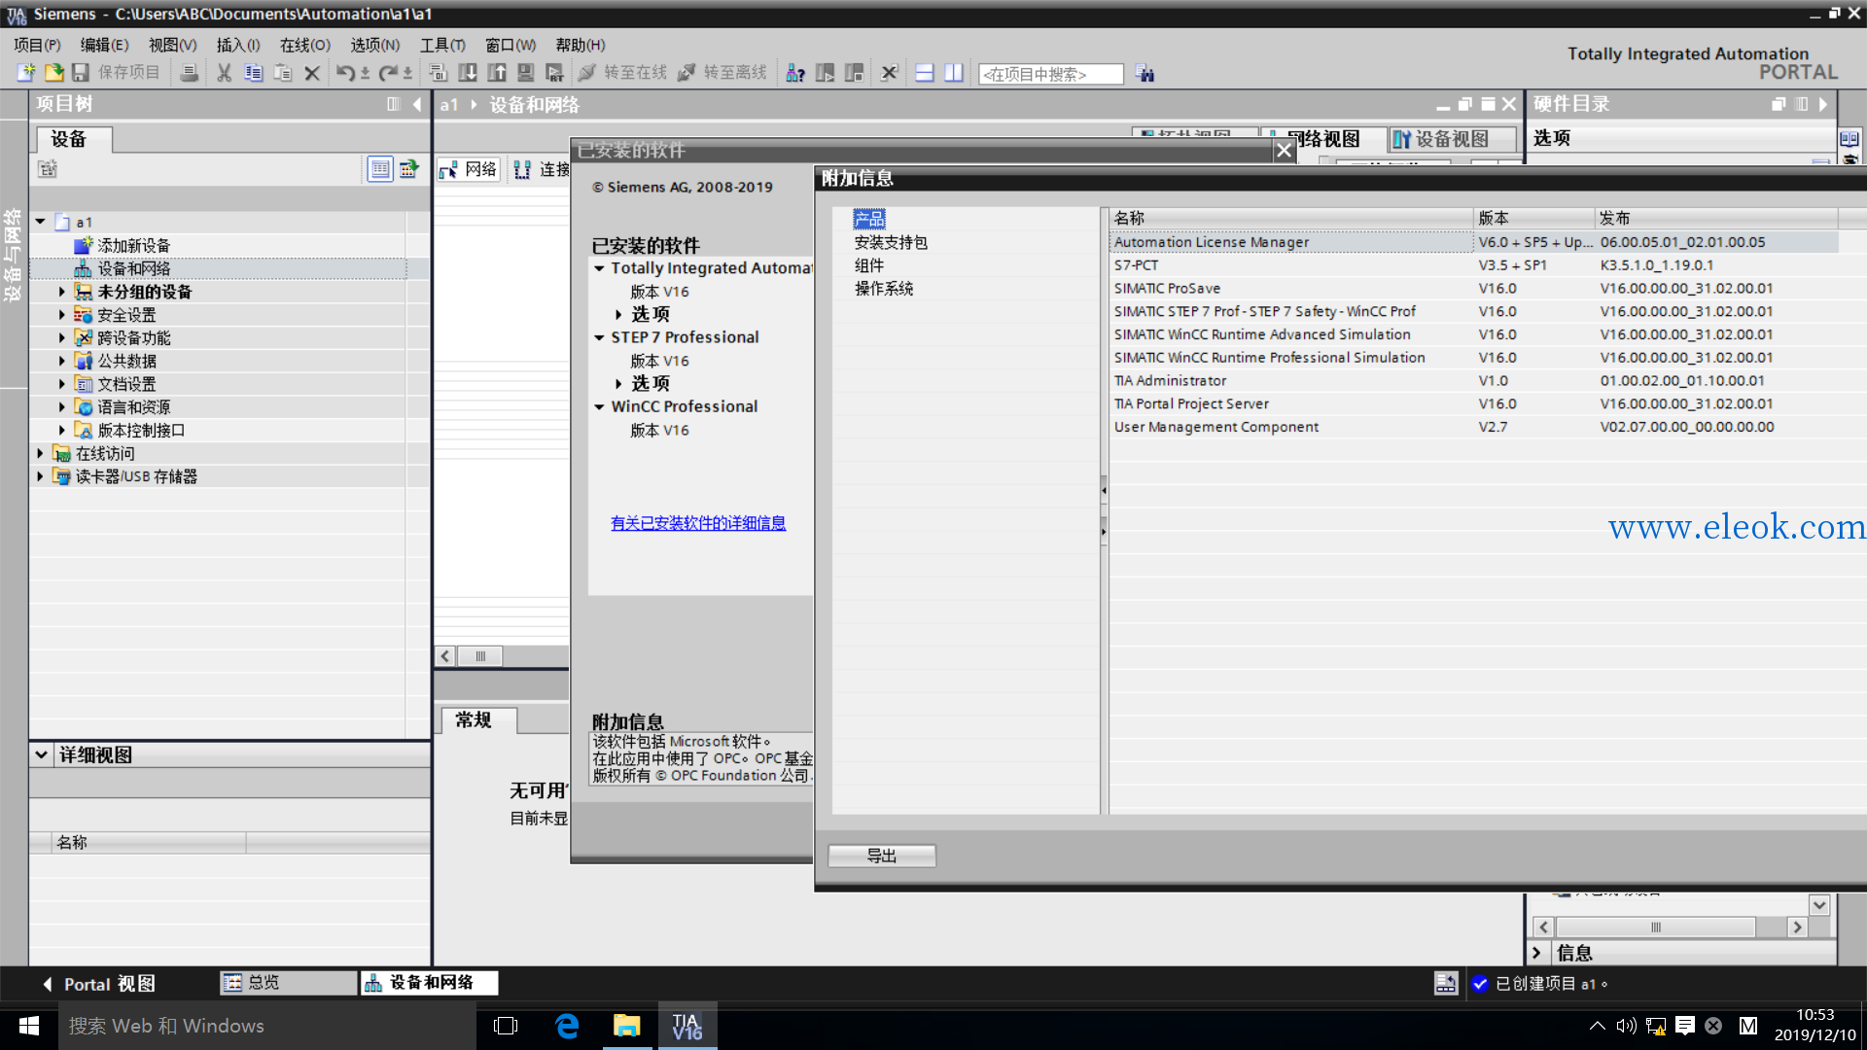Screen dimensions: 1867x1050
Task: Split editor space horizontally icon
Action: point(925,73)
